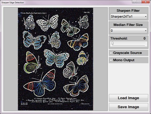The image size is (151, 114).
Task: Click the Threshold value number 0
Action: click(144, 38)
